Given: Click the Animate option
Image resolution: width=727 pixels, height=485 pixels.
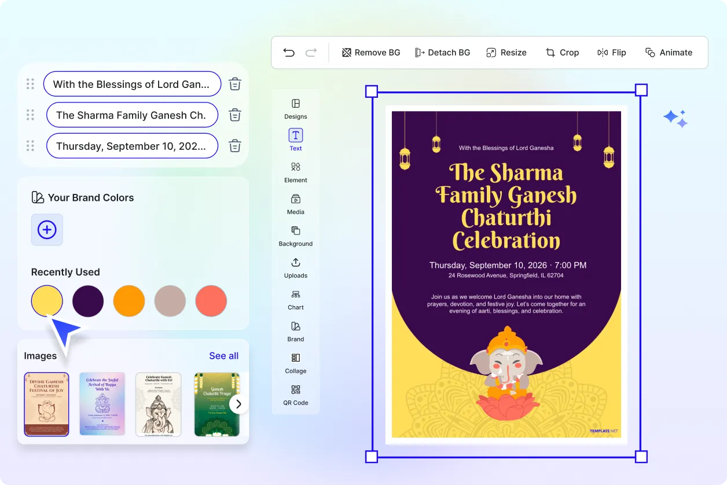Looking at the screenshot, I should click(669, 52).
